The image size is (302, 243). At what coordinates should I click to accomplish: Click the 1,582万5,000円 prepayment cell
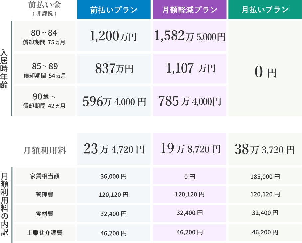point(190,36)
